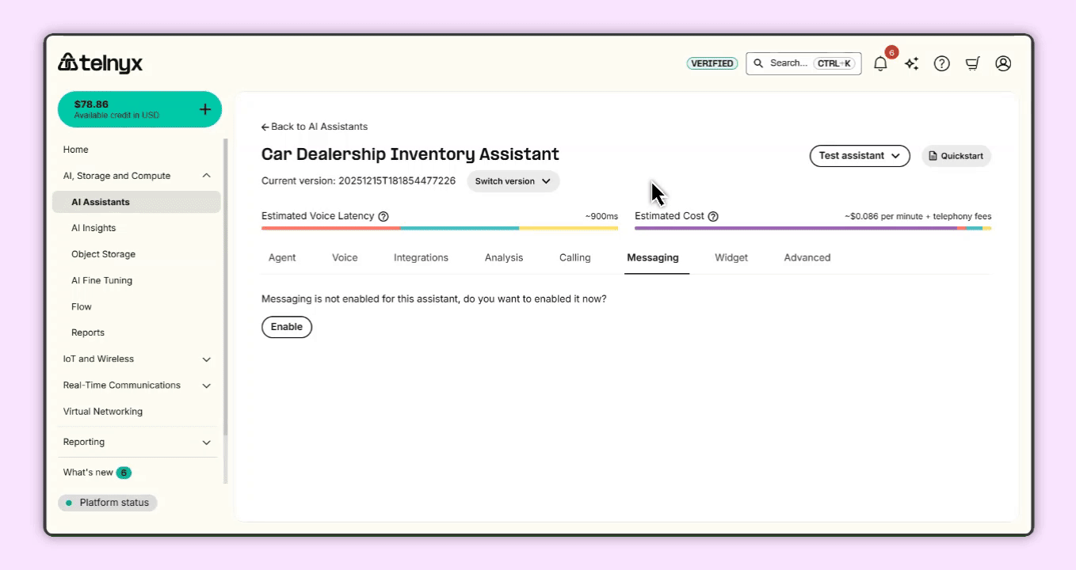Go back to AI Assistants
The image size is (1076, 570).
click(315, 127)
